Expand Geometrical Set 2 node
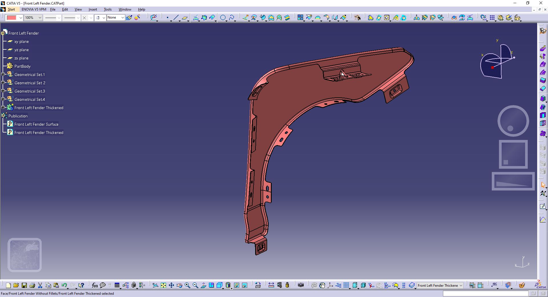 pos(3,83)
